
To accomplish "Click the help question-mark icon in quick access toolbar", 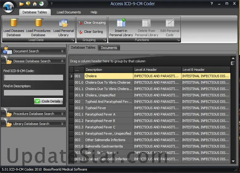I will [x=28, y=3].
